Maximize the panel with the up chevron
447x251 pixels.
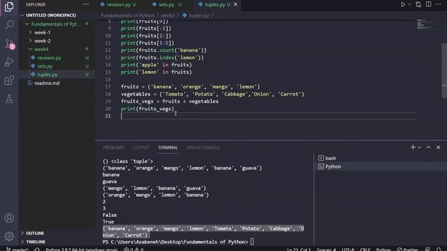click(428, 147)
